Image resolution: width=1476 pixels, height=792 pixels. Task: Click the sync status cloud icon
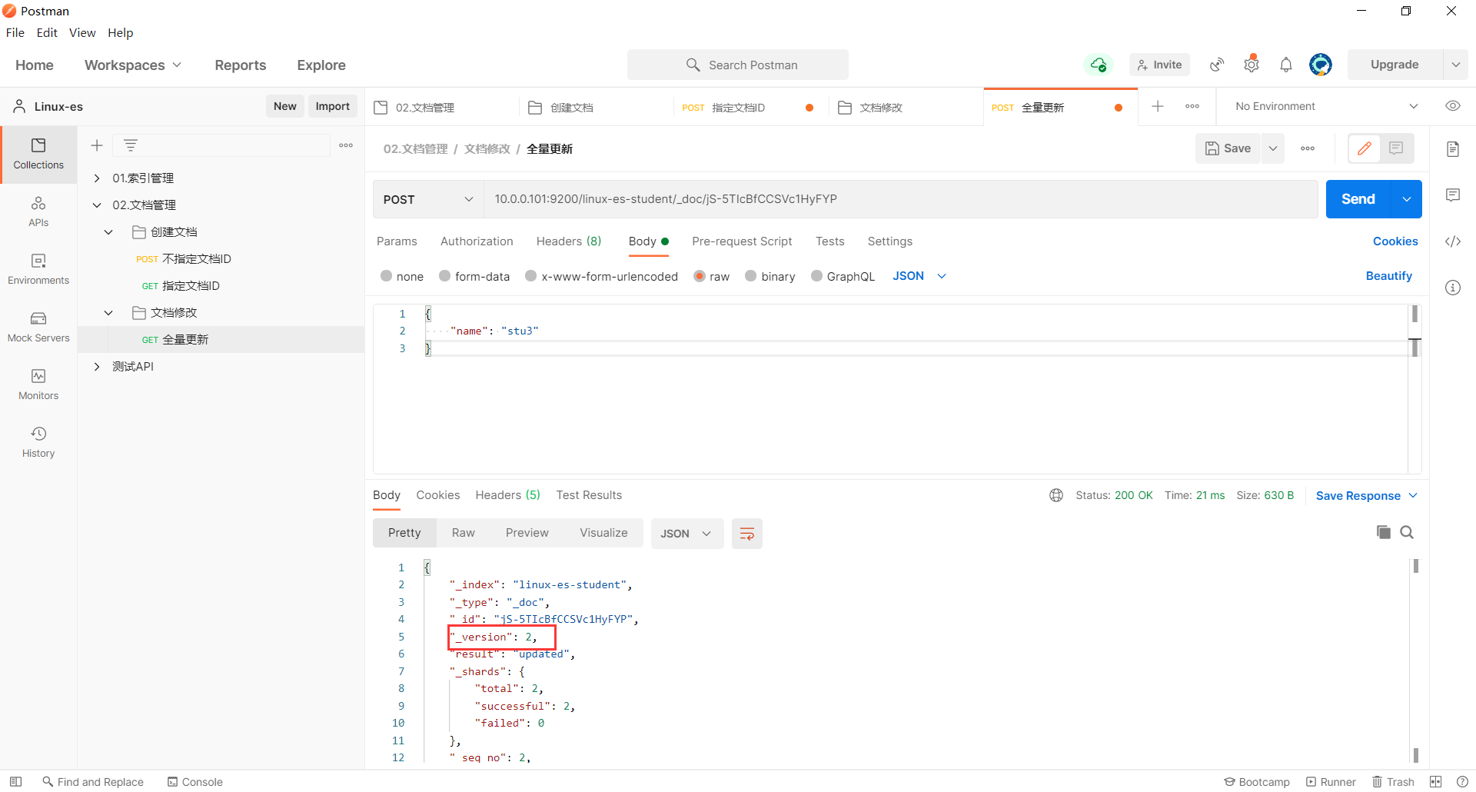1099,65
